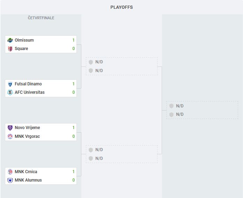This screenshot has width=243, height=198.
Task: Click the Olmissum team crest icon
Action: coord(10,40)
